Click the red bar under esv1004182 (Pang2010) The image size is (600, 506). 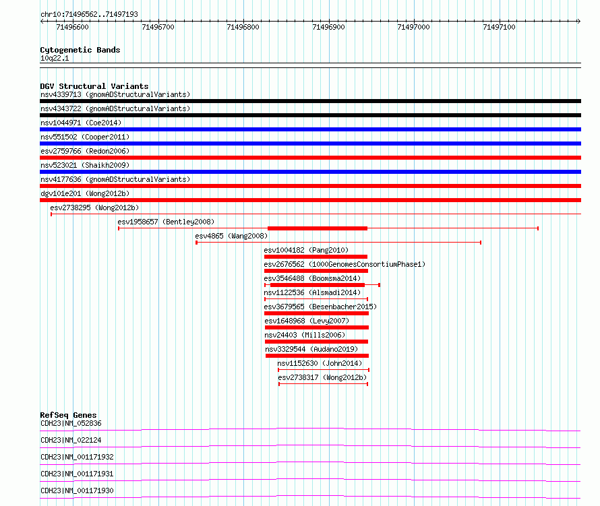coord(316,257)
